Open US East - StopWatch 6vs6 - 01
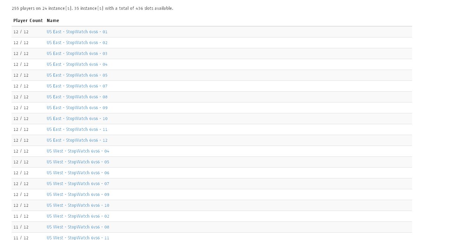Image resolution: width=470 pixels, height=240 pixels. coord(77,32)
